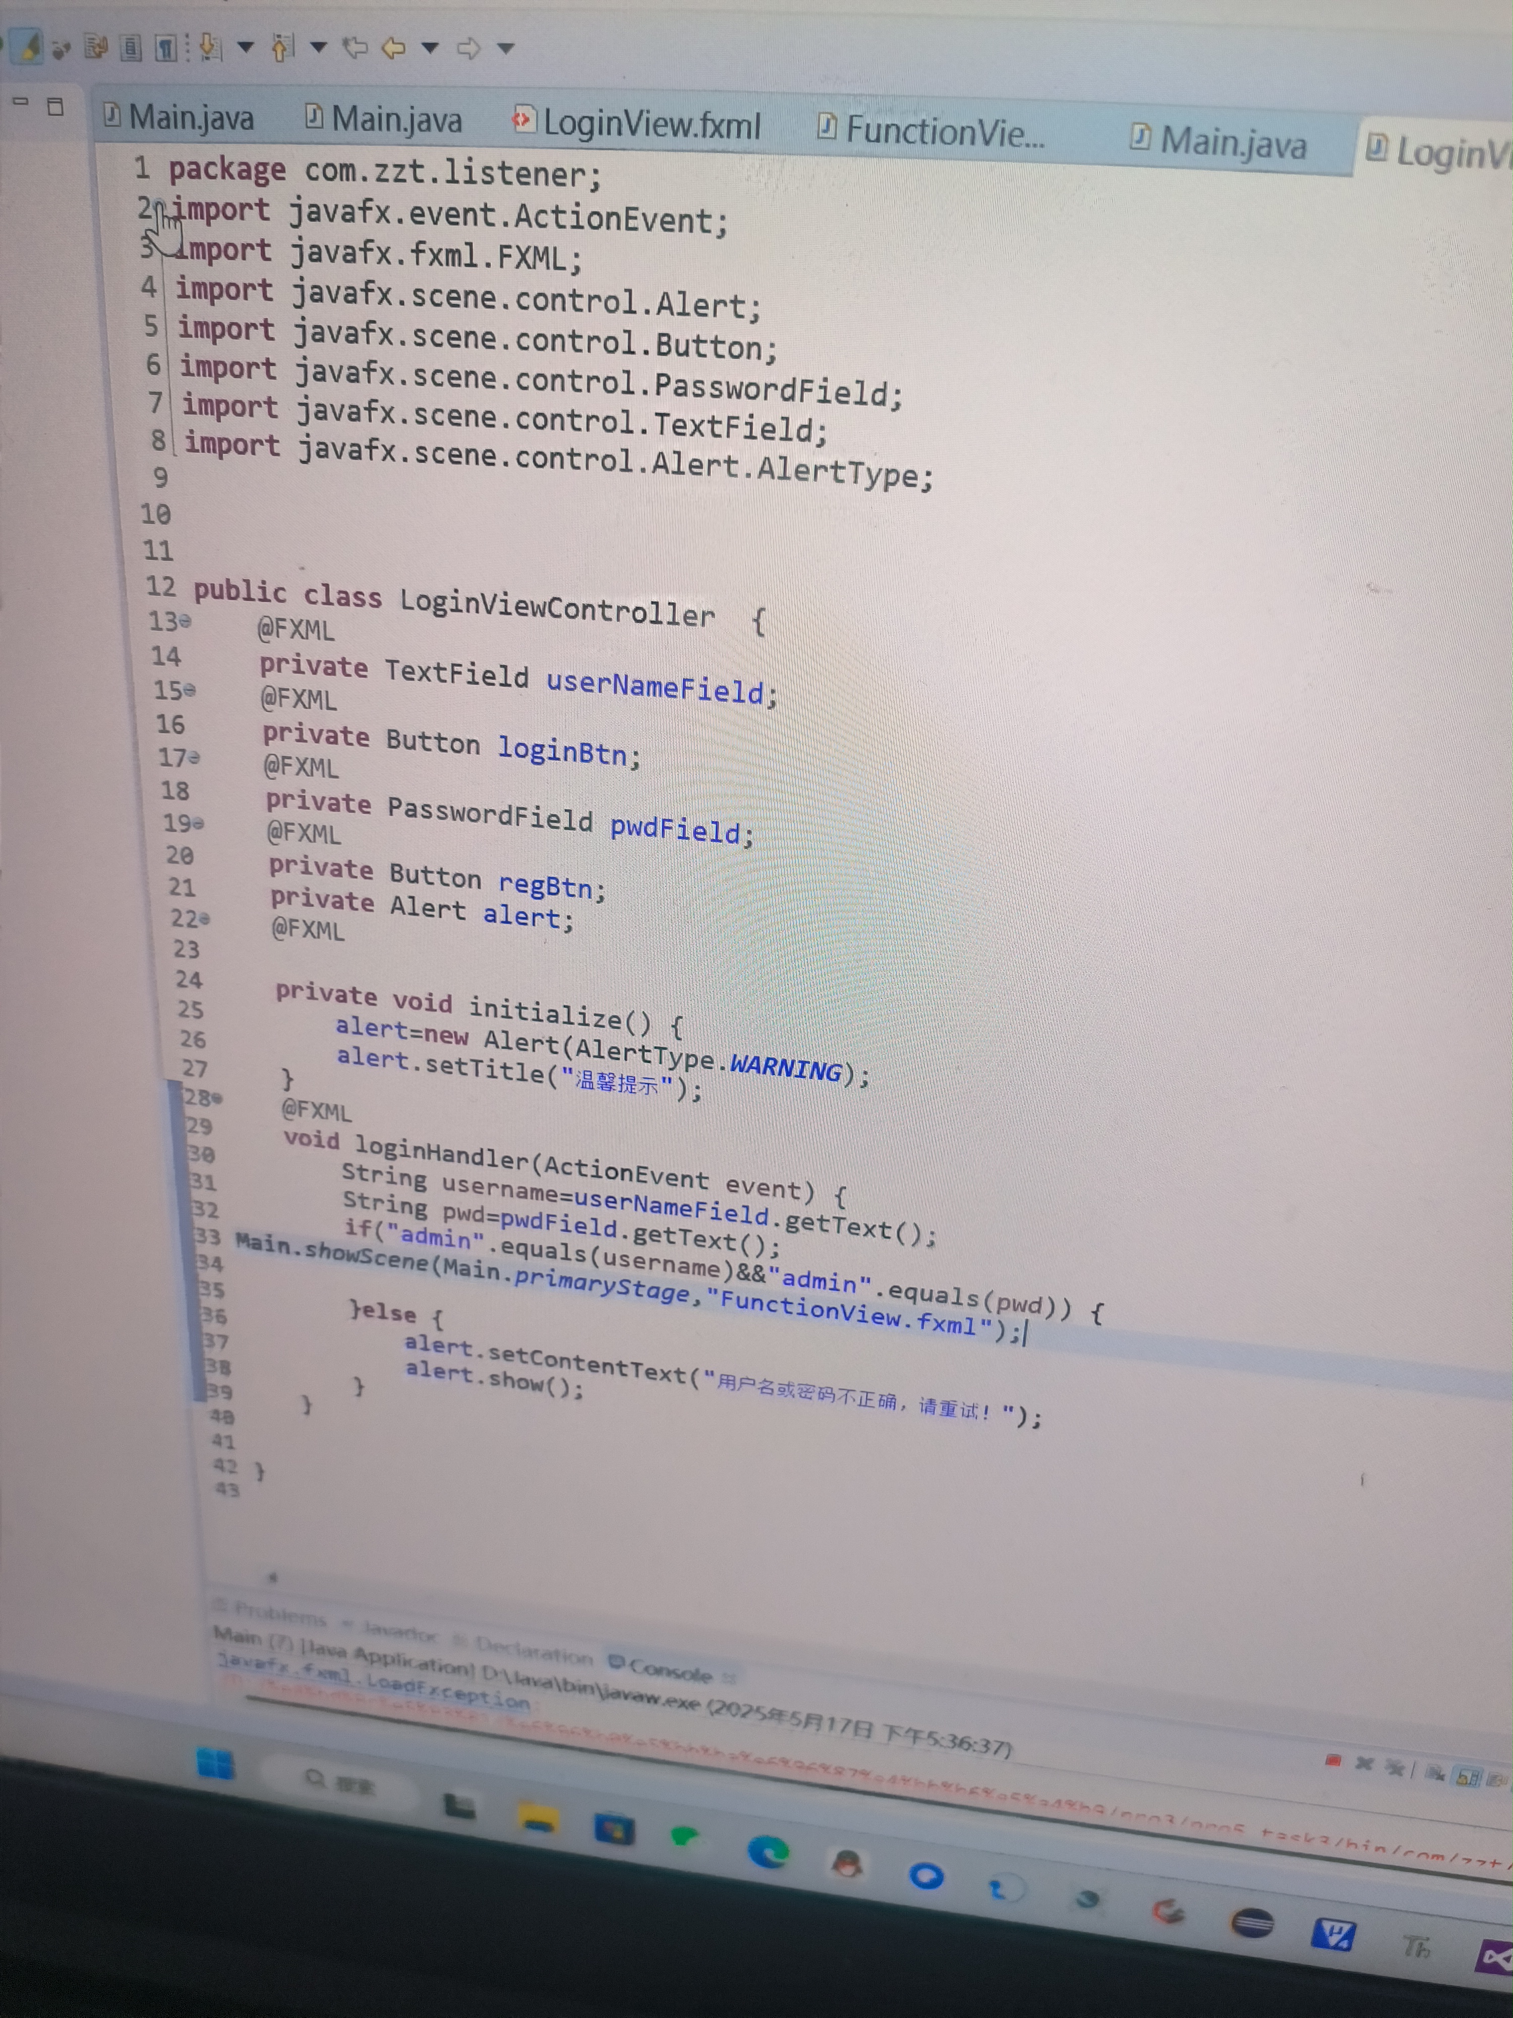Maximize the side view panel icon
This screenshot has height=2018, width=1513.
coord(54,107)
